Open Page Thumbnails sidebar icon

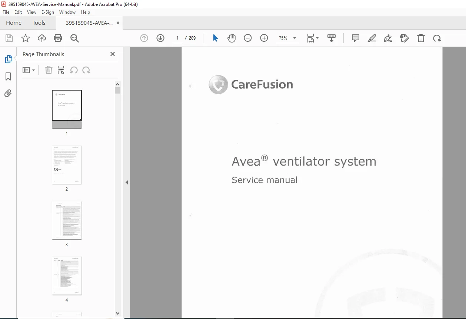click(8, 59)
